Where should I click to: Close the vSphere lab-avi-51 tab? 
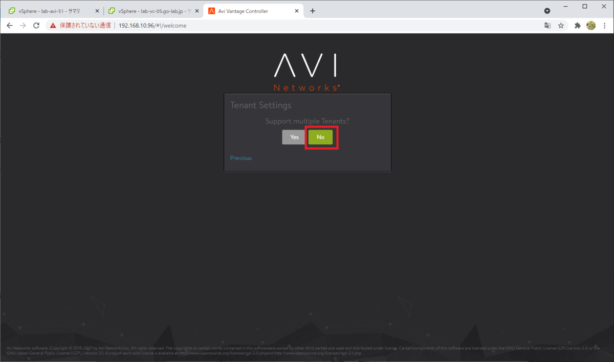(x=97, y=11)
